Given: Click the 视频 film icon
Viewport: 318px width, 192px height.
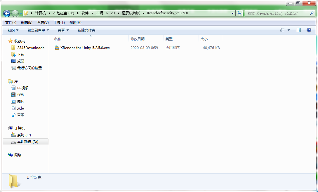Looking at the screenshot, I should coord(13,95).
